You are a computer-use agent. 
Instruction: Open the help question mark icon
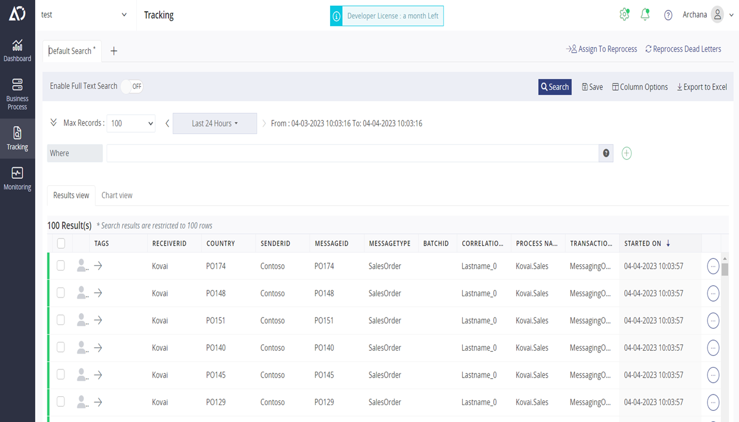pyautogui.click(x=668, y=15)
